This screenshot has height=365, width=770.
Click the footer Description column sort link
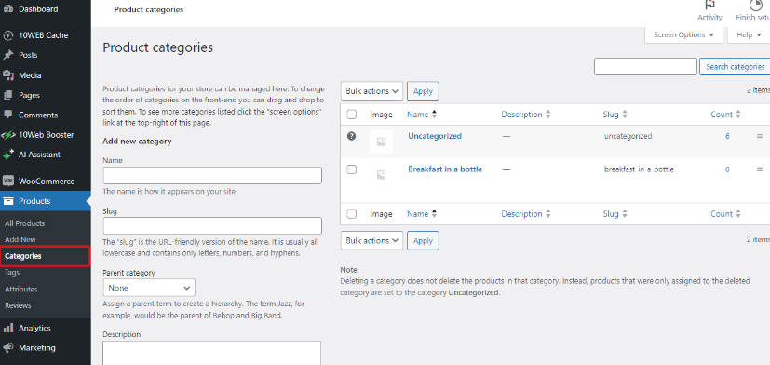[526, 214]
